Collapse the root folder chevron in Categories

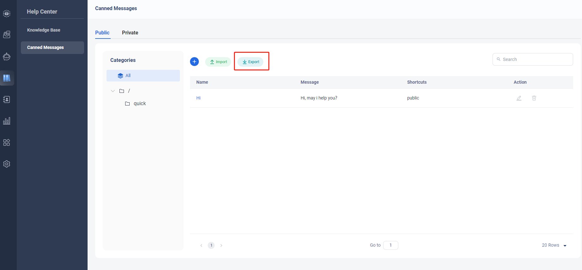pyautogui.click(x=113, y=91)
